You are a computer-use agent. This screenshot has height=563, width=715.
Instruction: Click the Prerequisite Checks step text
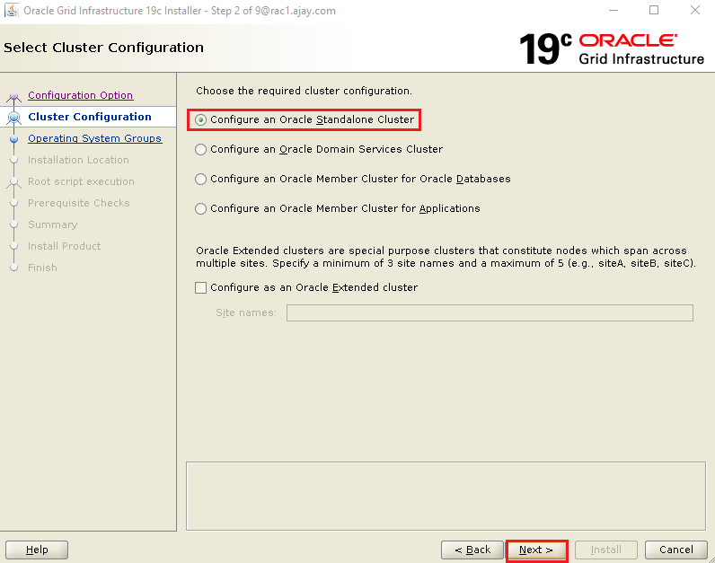79,203
